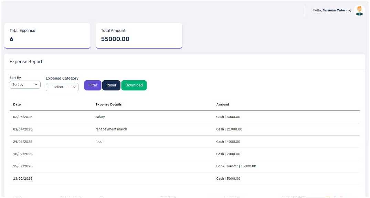Select the Total Amount card
The height and width of the screenshot is (198, 370).
[139, 35]
